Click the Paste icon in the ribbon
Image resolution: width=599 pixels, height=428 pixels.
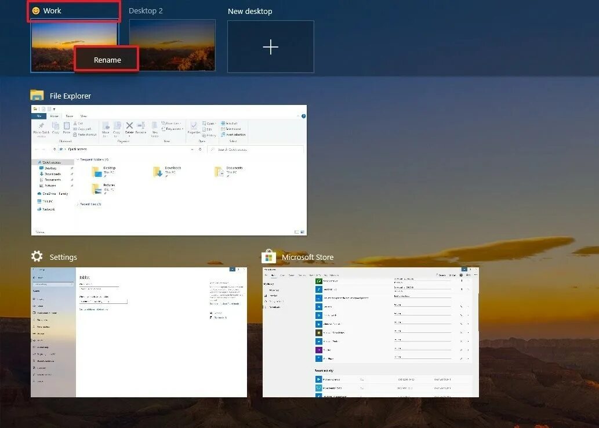pos(66,126)
